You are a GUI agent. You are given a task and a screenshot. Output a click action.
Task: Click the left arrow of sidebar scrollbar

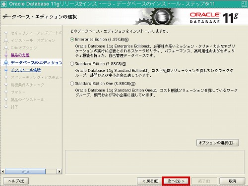click(2, 172)
